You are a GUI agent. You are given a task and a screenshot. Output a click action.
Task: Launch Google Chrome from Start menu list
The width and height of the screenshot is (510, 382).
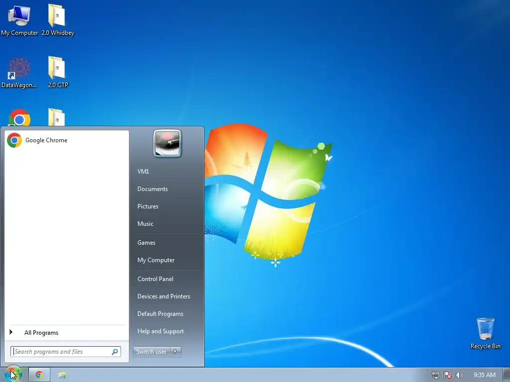click(x=67, y=140)
